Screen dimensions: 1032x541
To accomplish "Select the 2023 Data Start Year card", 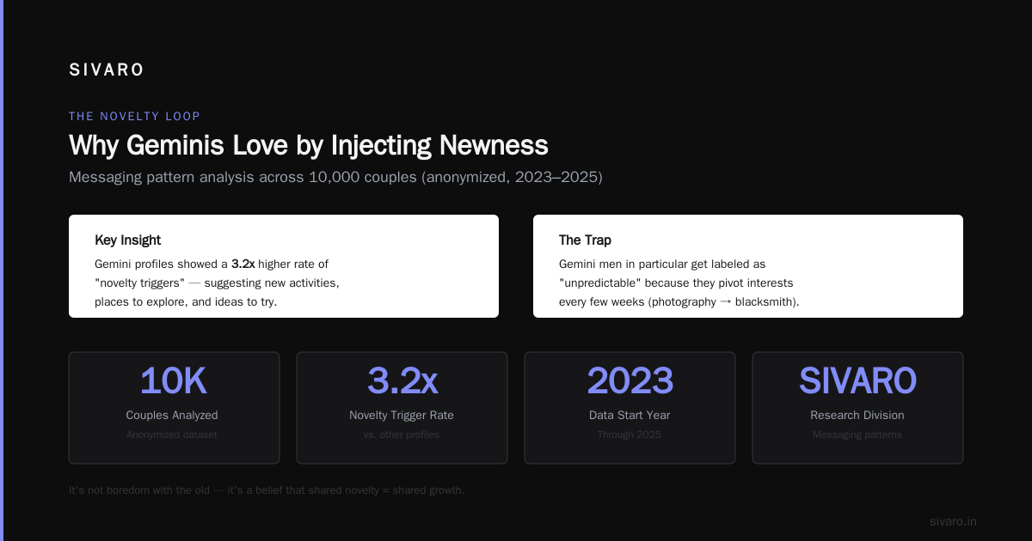I will tap(630, 408).
